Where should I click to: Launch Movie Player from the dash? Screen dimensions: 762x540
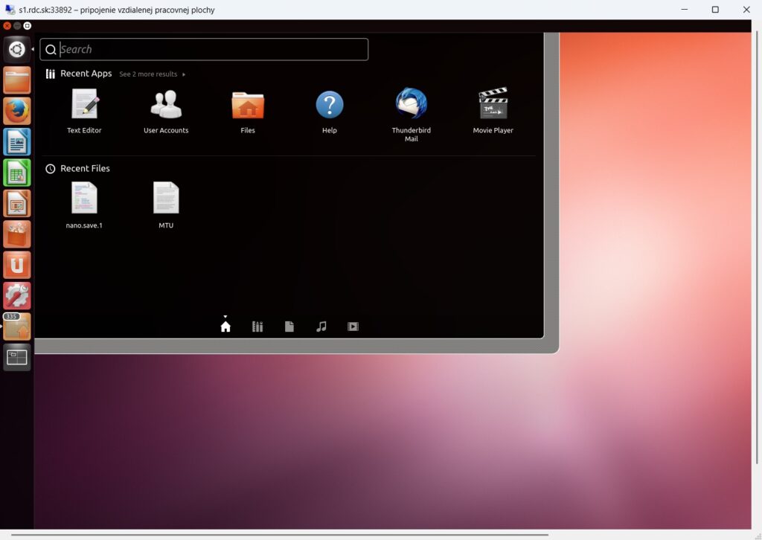click(493, 104)
